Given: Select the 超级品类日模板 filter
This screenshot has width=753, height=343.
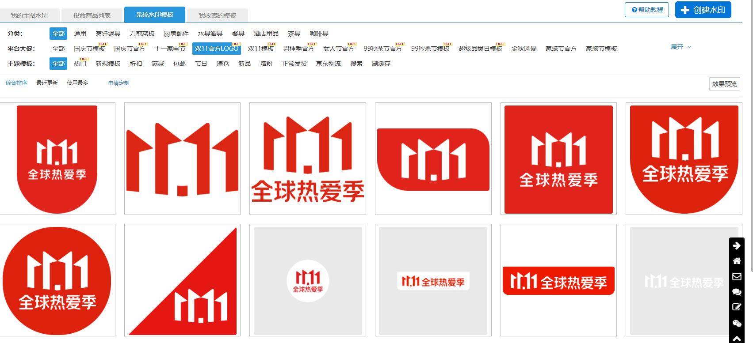Looking at the screenshot, I should (481, 49).
